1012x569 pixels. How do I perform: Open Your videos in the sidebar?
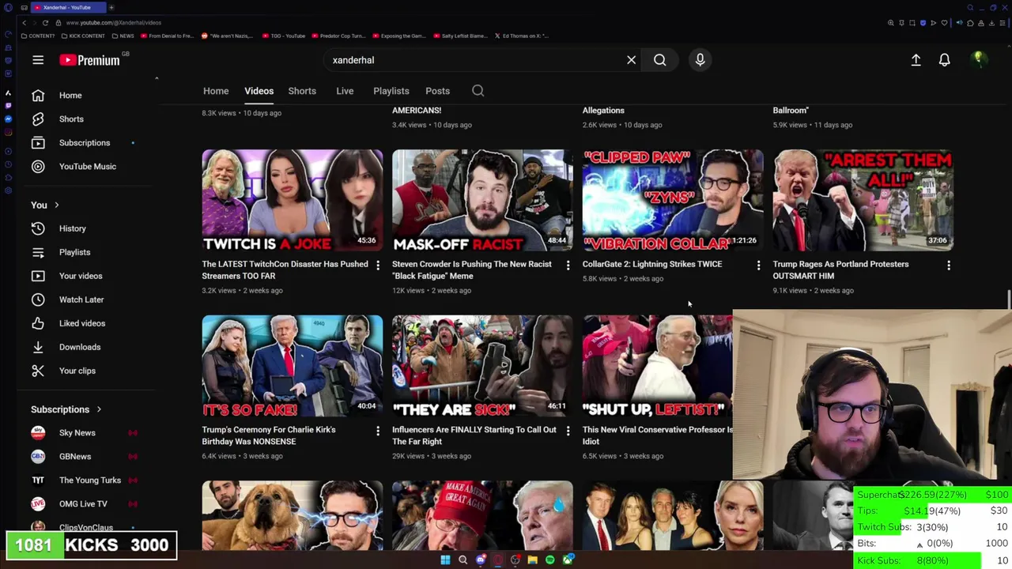(87, 276)
